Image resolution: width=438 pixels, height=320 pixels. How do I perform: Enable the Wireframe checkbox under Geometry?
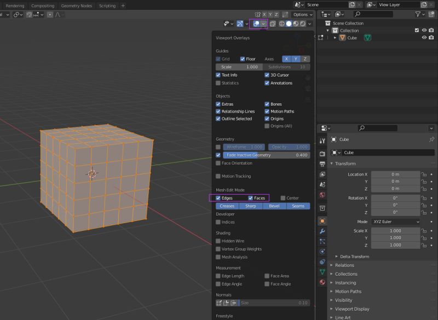[218, 147]
